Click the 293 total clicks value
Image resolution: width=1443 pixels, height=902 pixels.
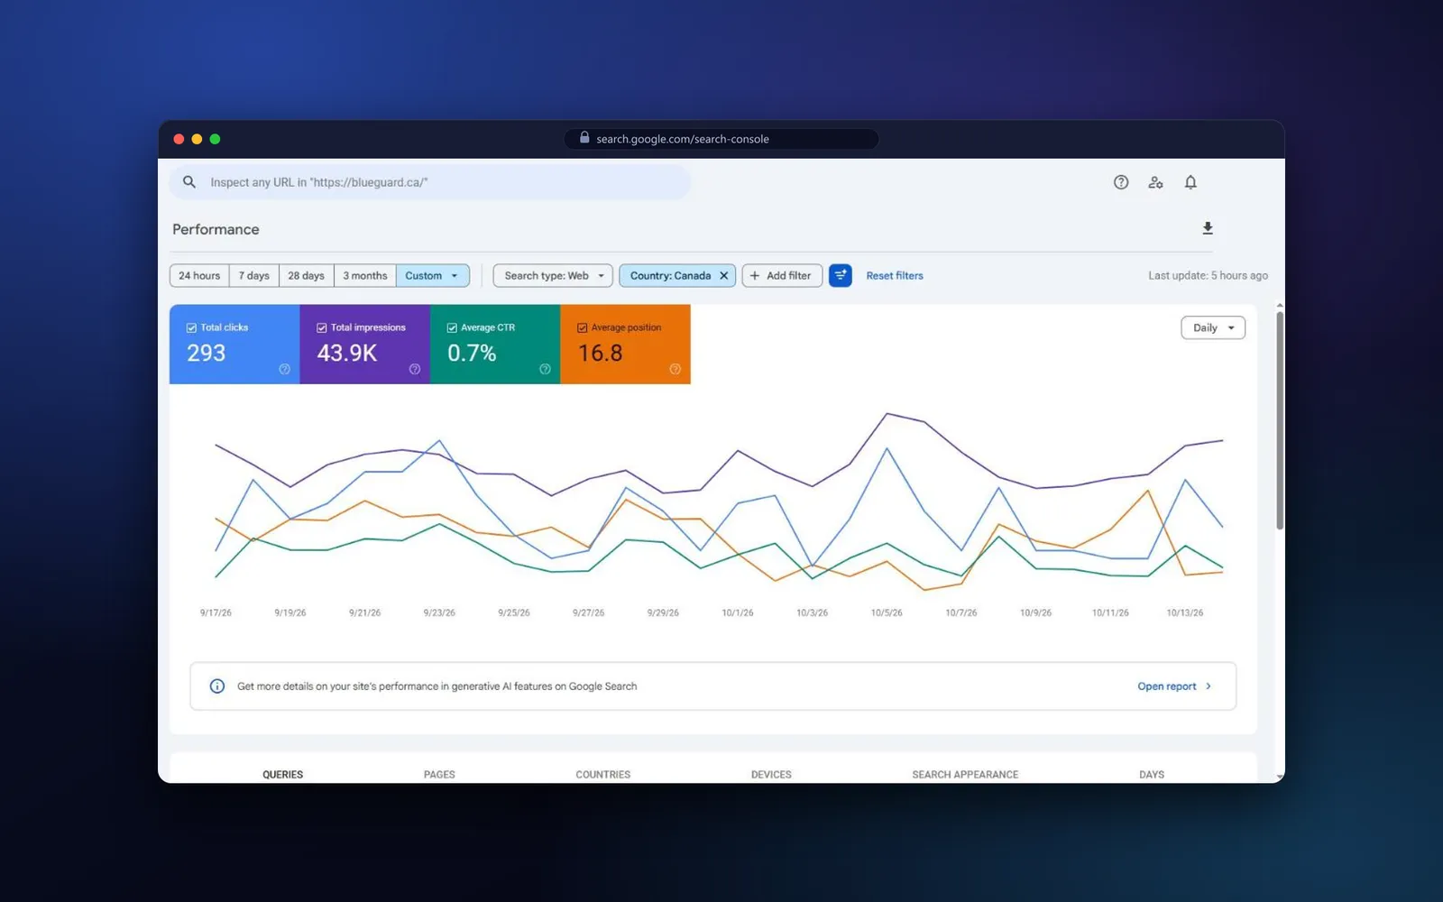[x=207, y=353]
